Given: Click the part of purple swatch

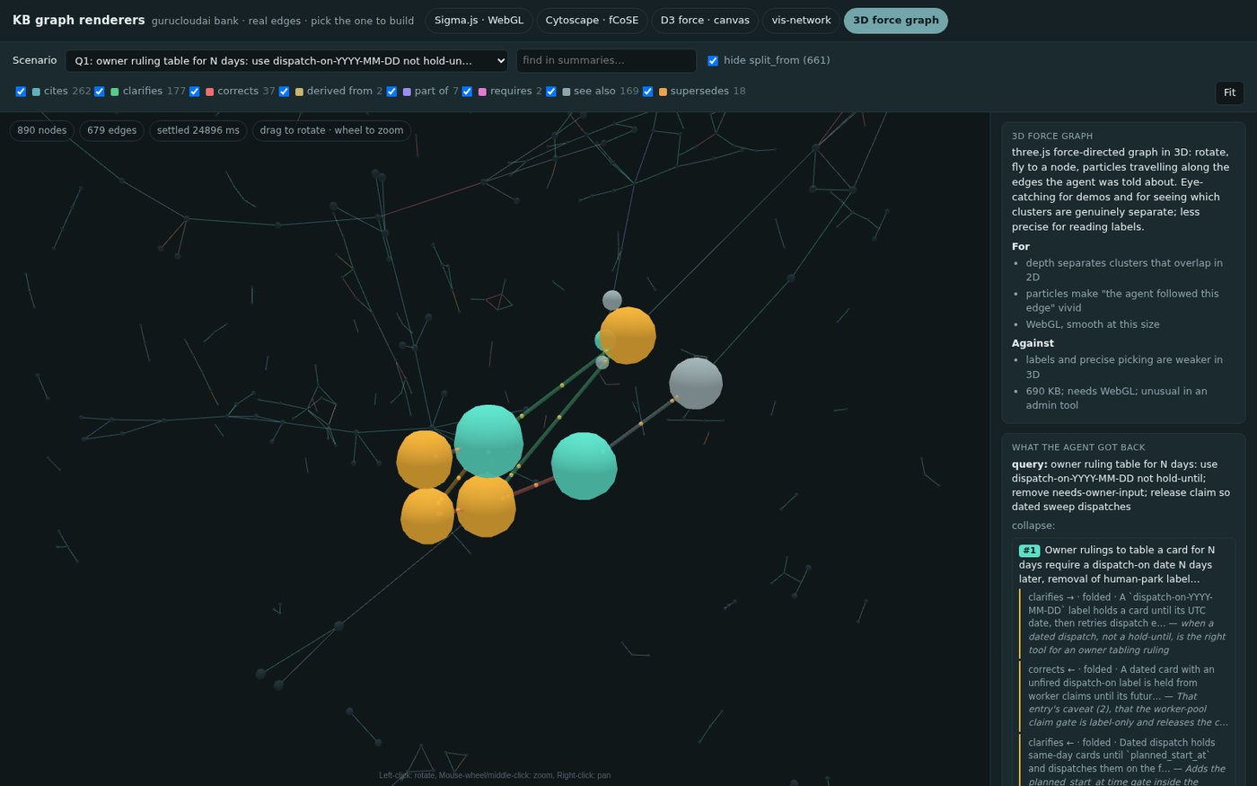Looking at the screenshot, I should click(x=407, y=92).
